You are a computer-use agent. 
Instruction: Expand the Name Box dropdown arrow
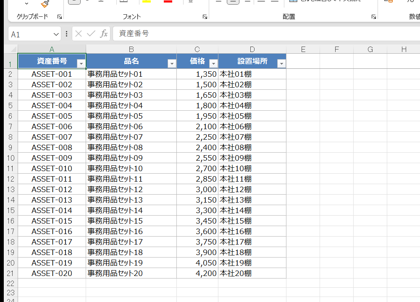(x=56, y=34)
